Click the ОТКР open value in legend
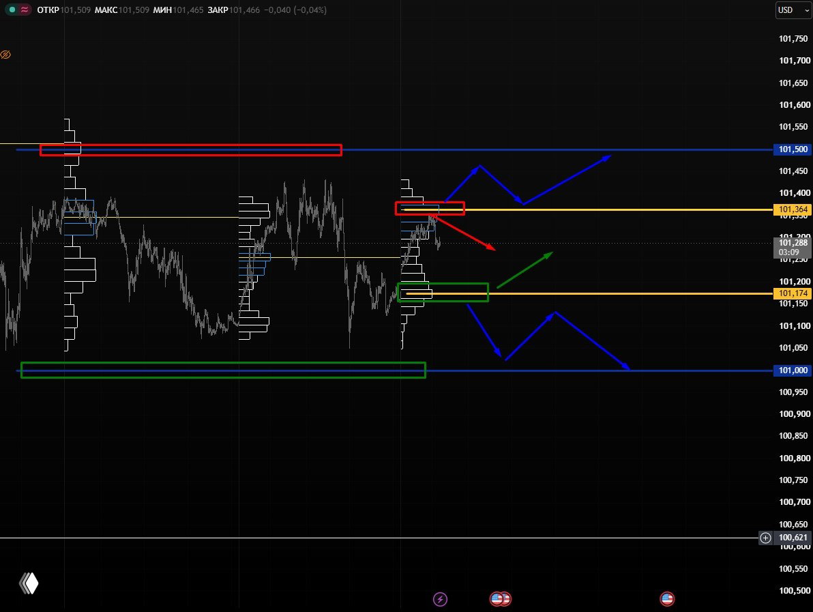Viewport: 813px width, 612px height. tap(76, 10)
